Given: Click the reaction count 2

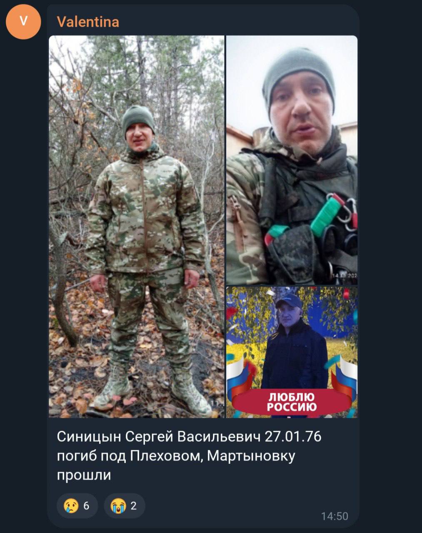Looking at the screenshot, I should coord(134,506).
